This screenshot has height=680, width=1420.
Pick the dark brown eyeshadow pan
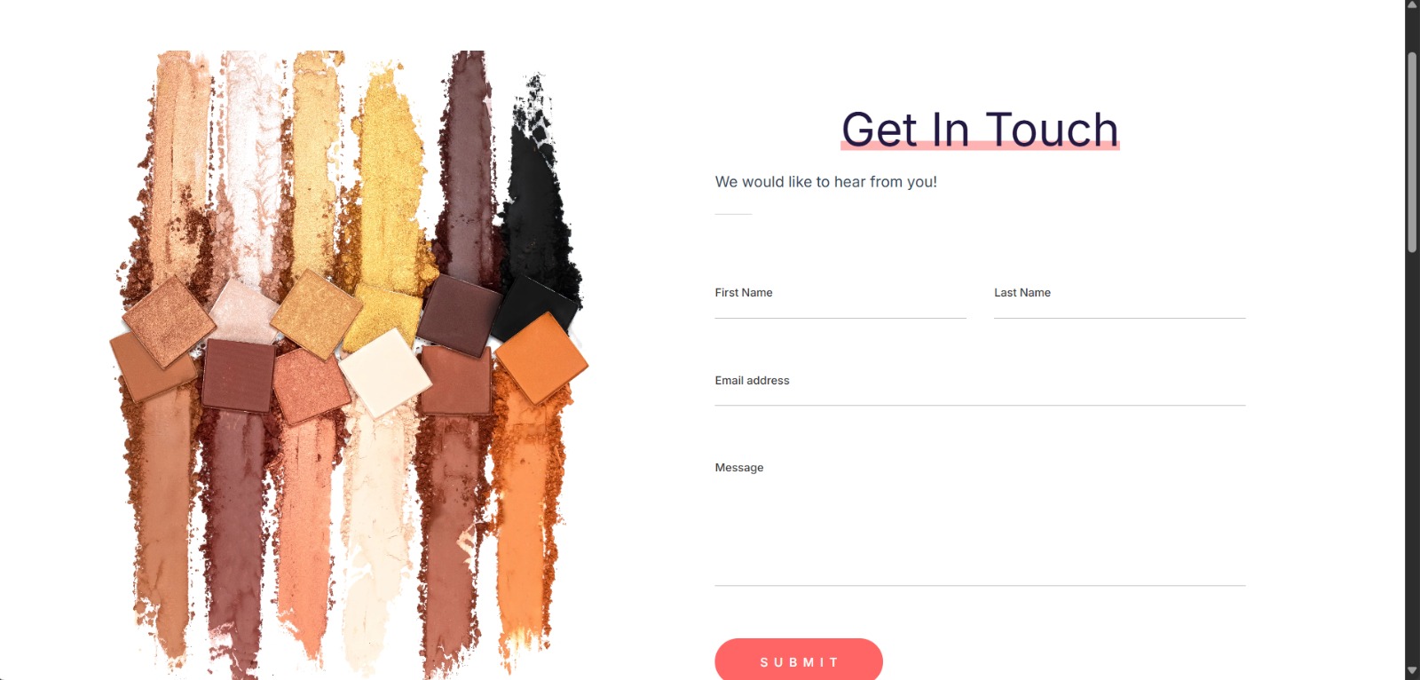pyautogui.click(x=459, y=314)
